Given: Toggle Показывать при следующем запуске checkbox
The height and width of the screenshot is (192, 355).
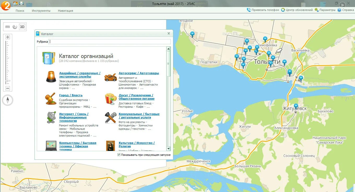Looking at the screenshot, I should [x=119, y=155].
